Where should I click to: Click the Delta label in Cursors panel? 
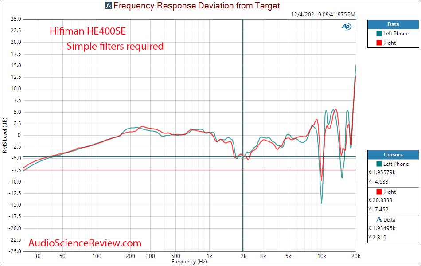390,220
